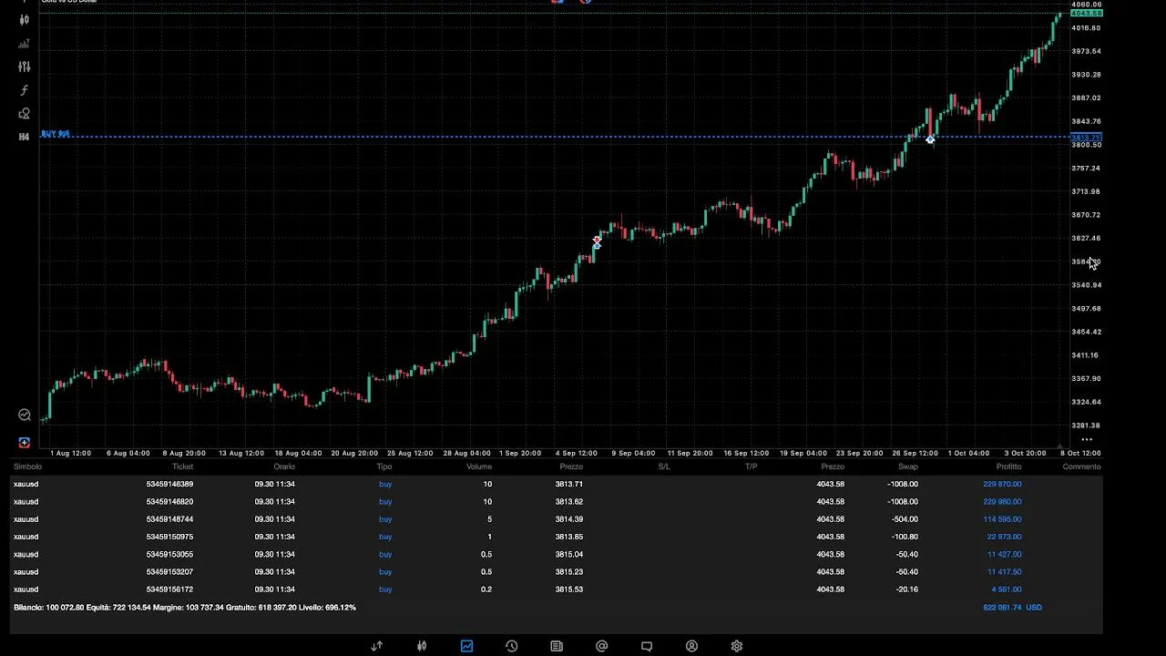Sort positions by Swap column
The image size is (1166, 656).
pos(908,466)
